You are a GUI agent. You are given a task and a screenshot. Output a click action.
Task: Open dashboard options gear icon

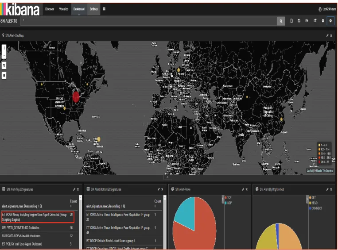pos(330,21)
